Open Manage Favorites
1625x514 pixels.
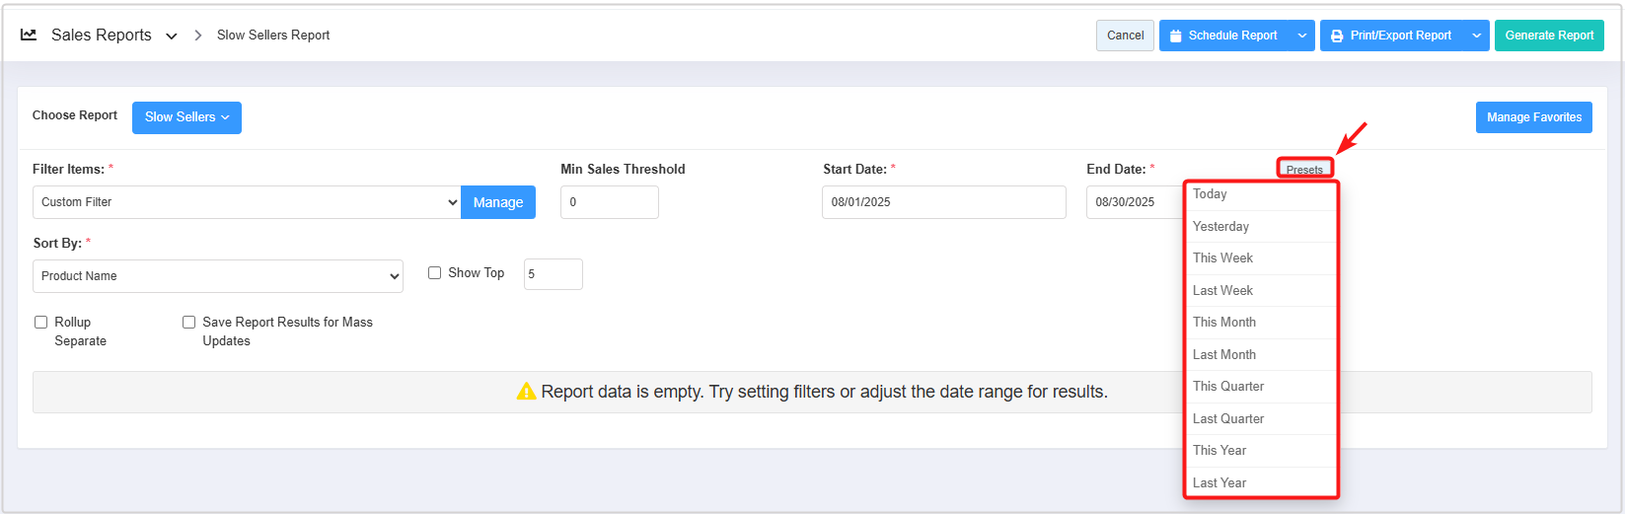[x=1533, y=117]
